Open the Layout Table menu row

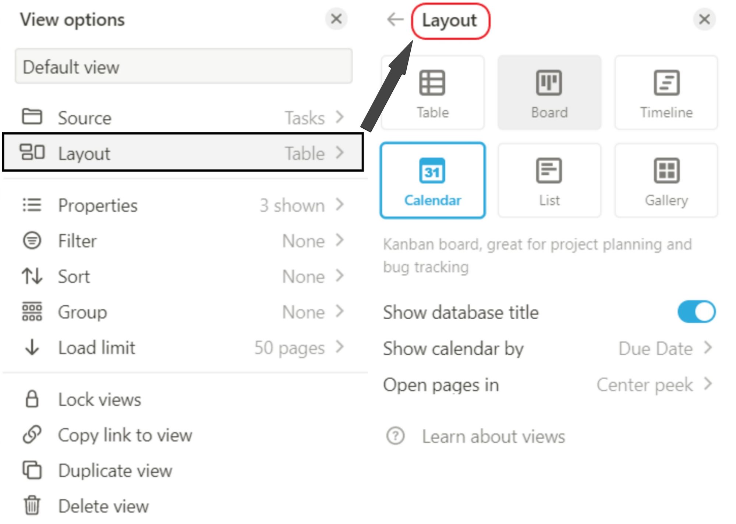point(183,152)
